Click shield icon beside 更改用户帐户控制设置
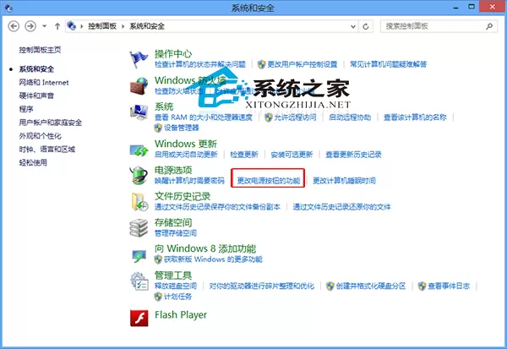507x349 pixels. (x=262, y=64)
